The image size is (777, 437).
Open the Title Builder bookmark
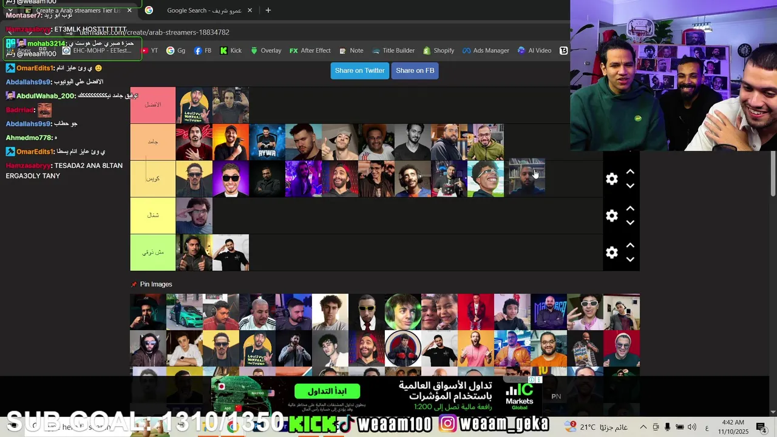[x=393, y=50]
